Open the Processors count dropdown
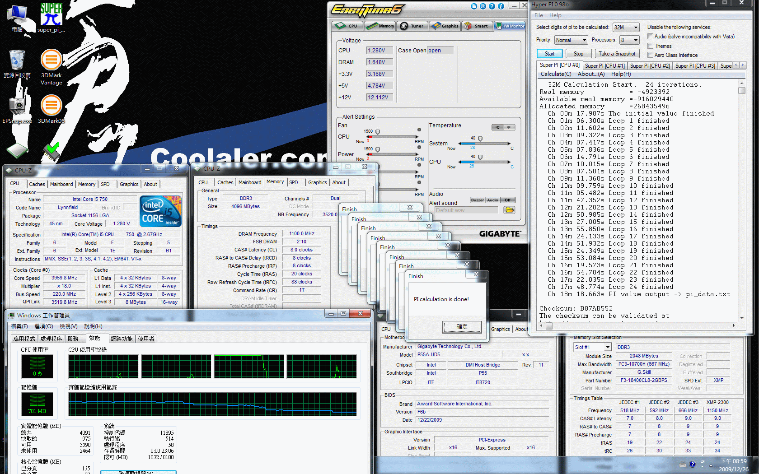This screenshot has width=759, height=474. pyautogui.click(x=629, y=40)
